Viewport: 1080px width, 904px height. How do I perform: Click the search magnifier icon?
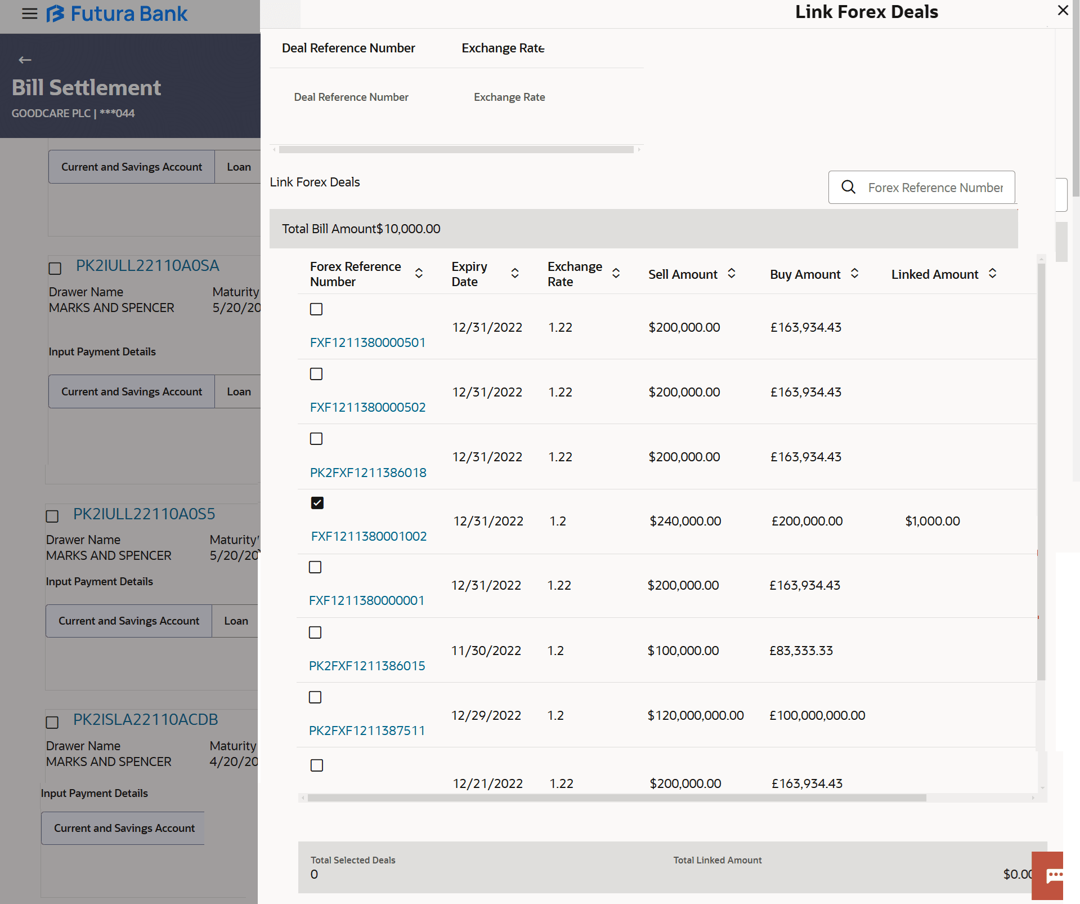[x=848, y=187]
